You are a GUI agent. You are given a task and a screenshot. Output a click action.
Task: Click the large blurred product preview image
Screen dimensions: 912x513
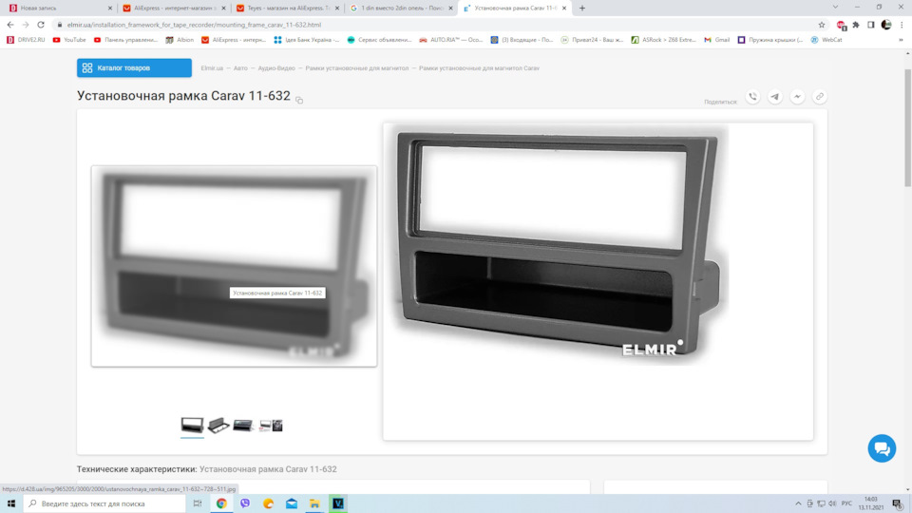234,266
